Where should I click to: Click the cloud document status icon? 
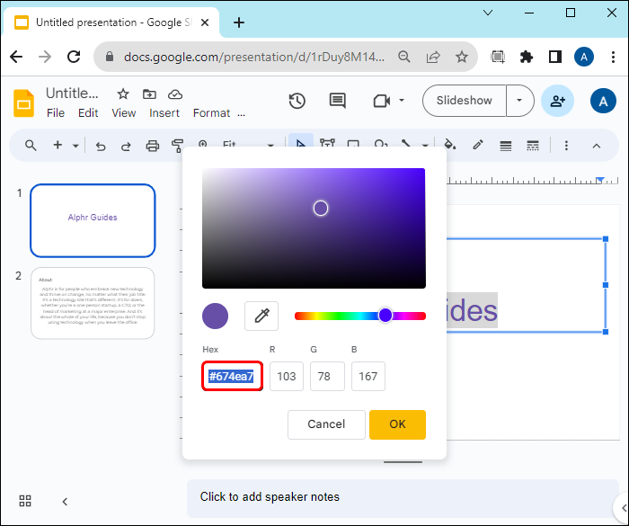[175, 94]
